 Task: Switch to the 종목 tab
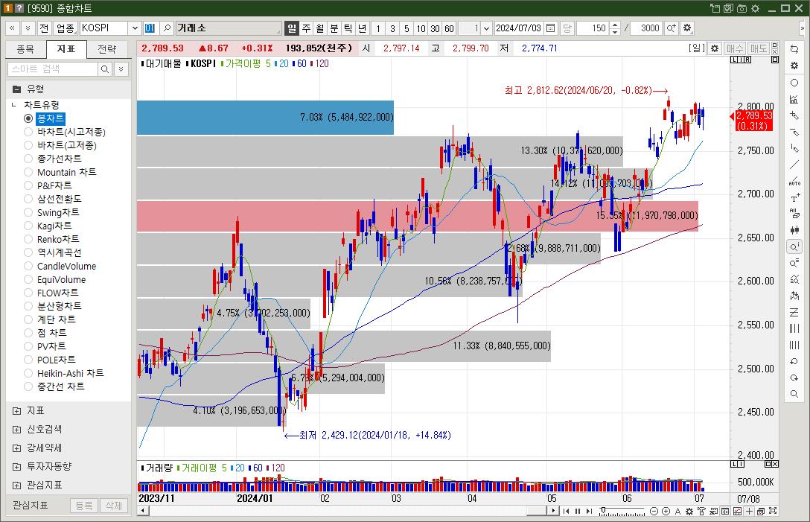click(25, 49)
